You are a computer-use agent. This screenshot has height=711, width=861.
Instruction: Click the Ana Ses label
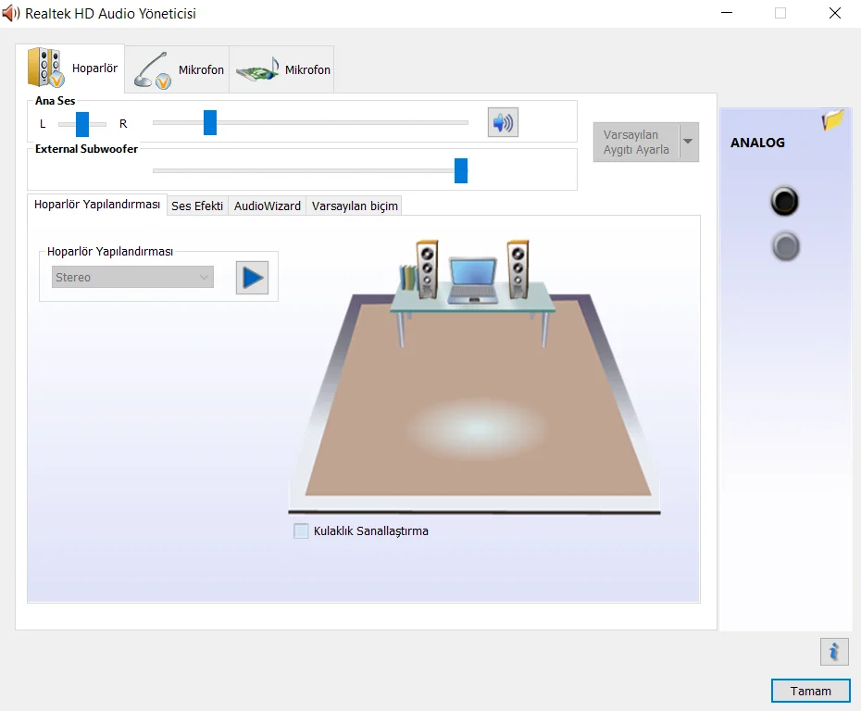(x=55, y=101)
